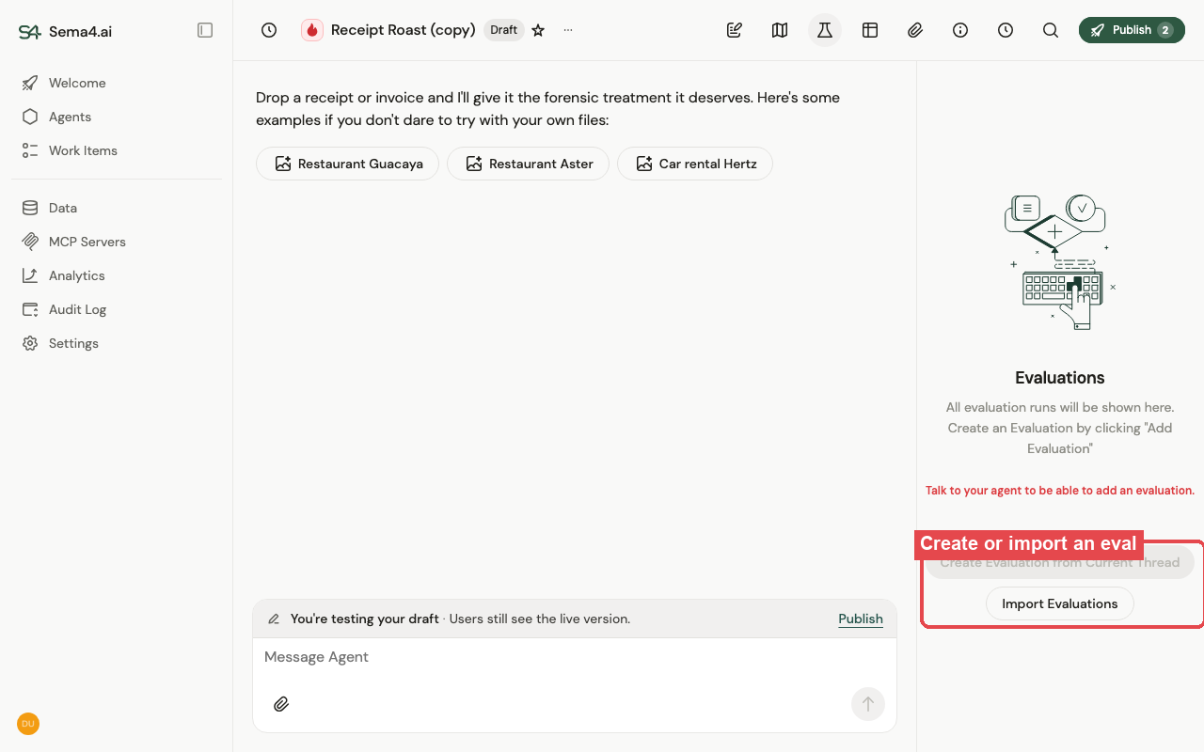The width and height of the screenshot is (1204, 752).
Task: Click the green Publish button with count 2
Action: coord(1132,30)
